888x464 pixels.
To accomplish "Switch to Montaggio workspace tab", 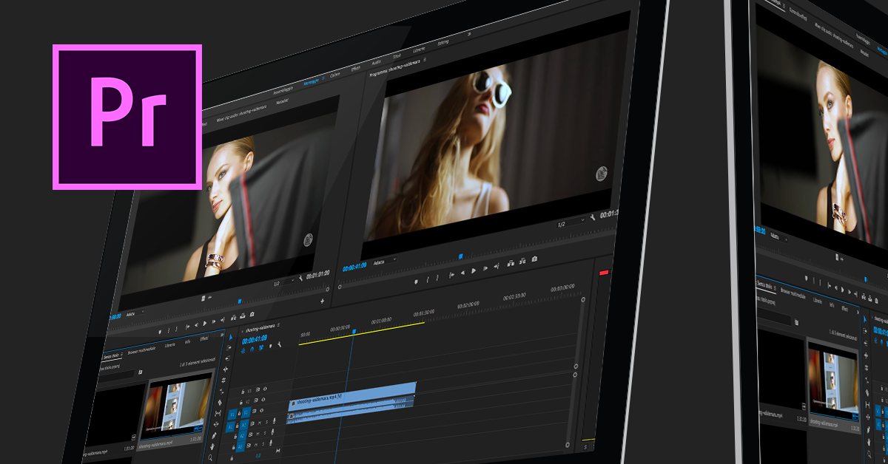I will pos(312,83).
